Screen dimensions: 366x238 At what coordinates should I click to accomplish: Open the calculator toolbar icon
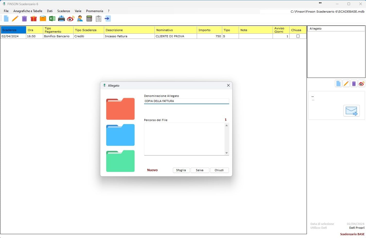[89, 19]
